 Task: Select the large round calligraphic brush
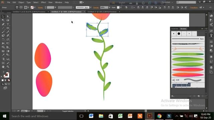pos(179,34)
